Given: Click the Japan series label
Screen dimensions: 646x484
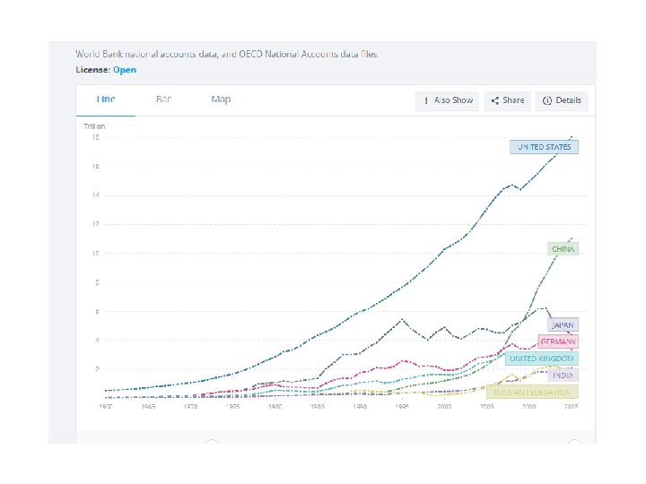Looking at the screenshot, I should tap(563, 324).
